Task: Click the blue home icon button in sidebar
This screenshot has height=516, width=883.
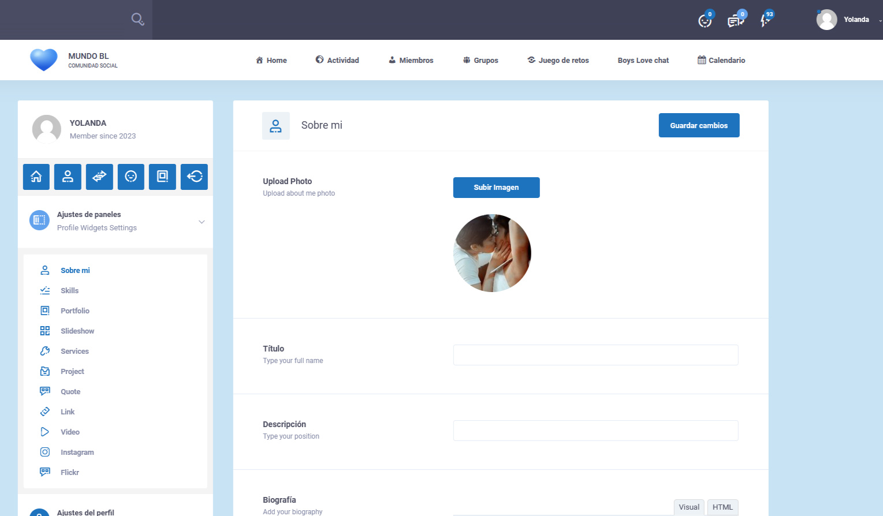Action: (36, 177)
